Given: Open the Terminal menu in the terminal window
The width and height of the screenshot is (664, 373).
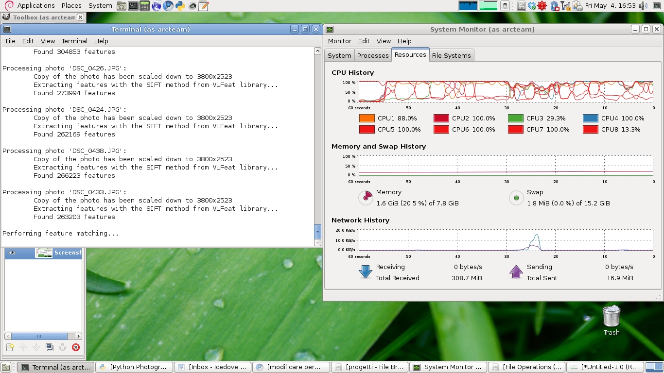Looking at the screenshot, I should coord(74,41).
